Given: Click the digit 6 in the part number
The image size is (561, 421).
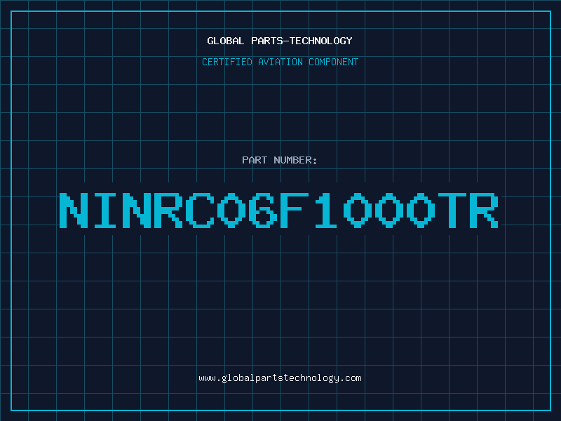Looking at the screenshot, I should click(264, 210).
